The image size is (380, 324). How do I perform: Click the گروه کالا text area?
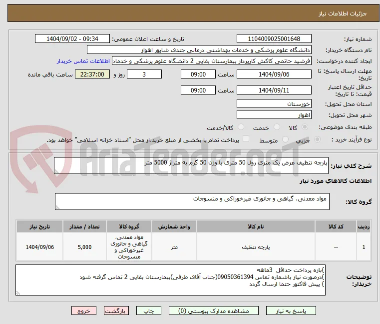[x=192, y=201]
